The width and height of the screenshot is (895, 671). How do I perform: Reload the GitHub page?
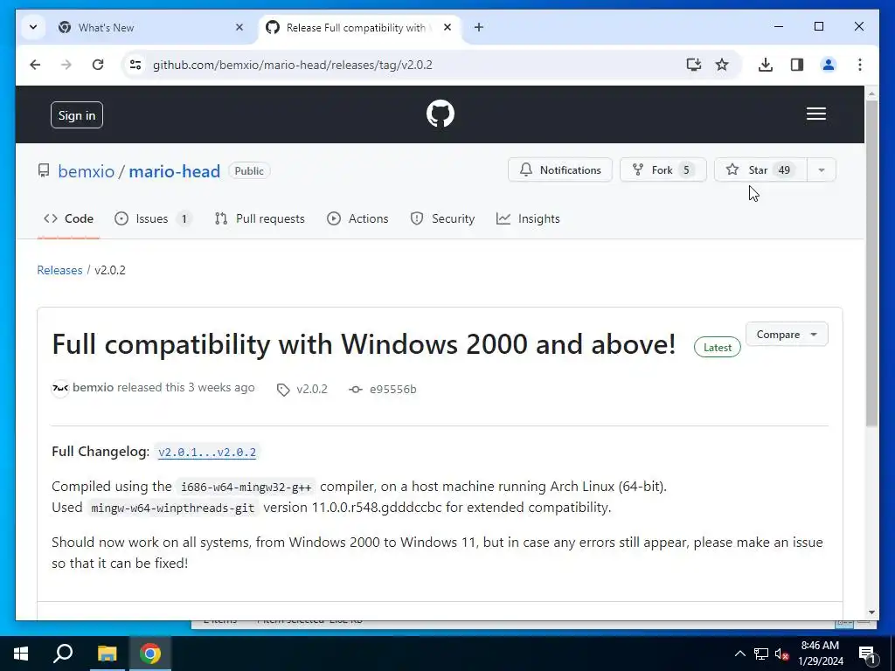98,65
